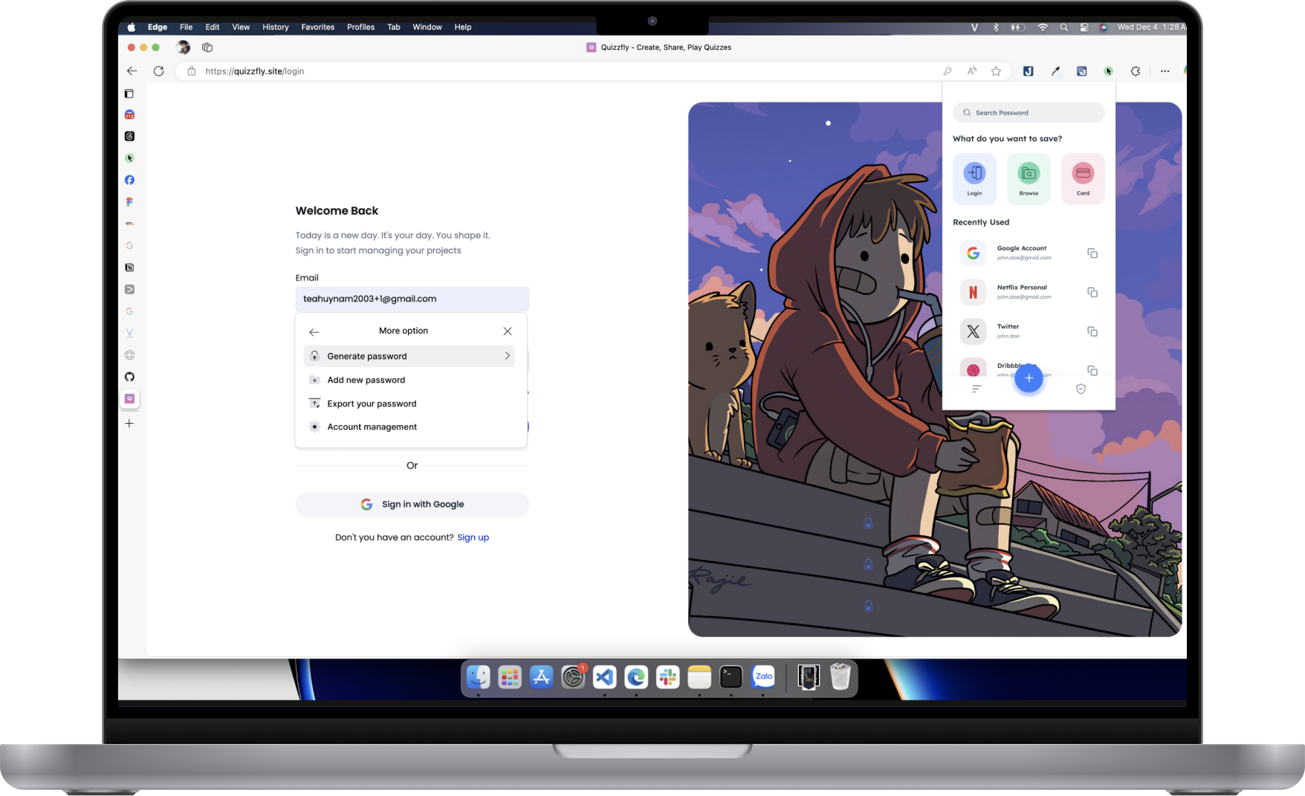The width and height of the screenshot is (1305, 796).
Task: Click the Email input field
Action: (412, 299)
